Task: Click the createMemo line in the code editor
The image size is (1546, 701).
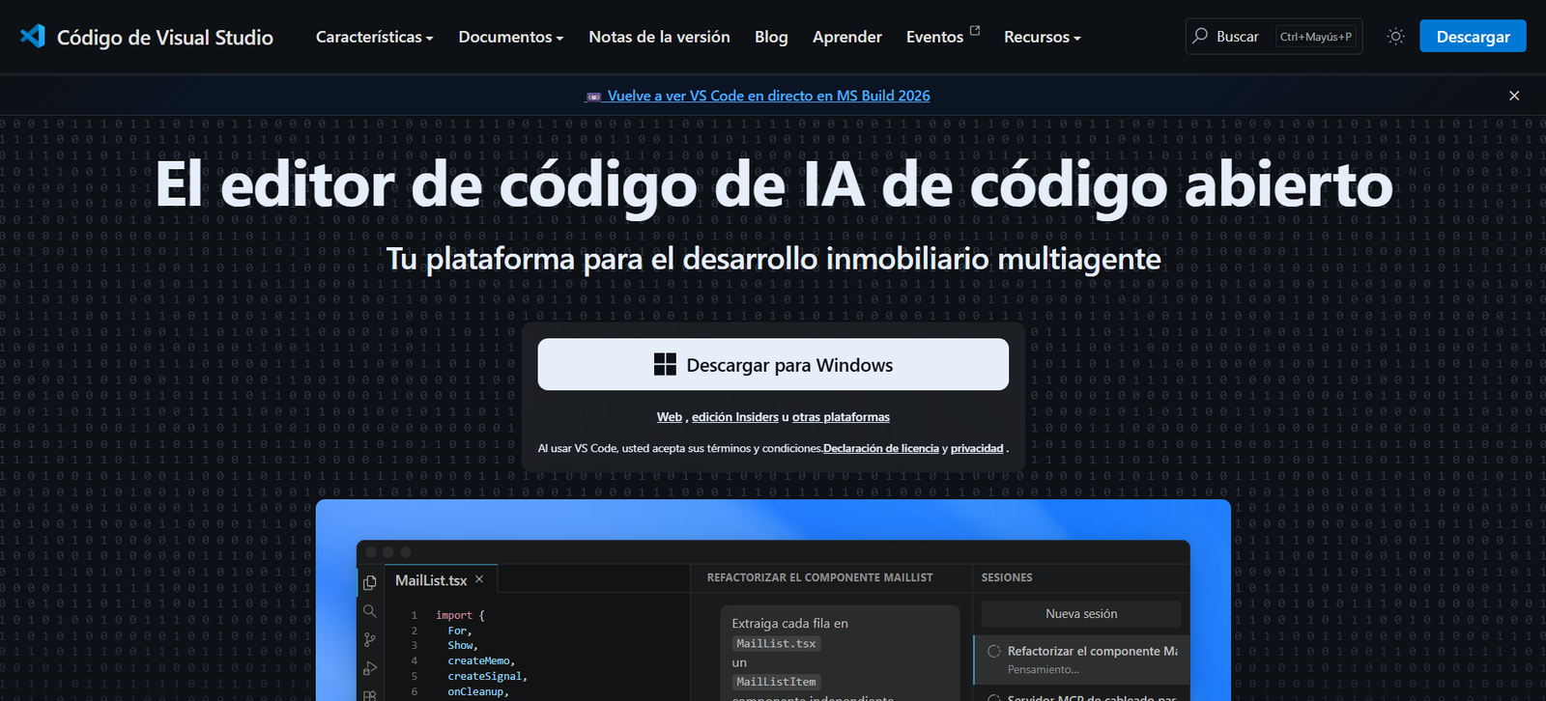Action: click(481, 661)
